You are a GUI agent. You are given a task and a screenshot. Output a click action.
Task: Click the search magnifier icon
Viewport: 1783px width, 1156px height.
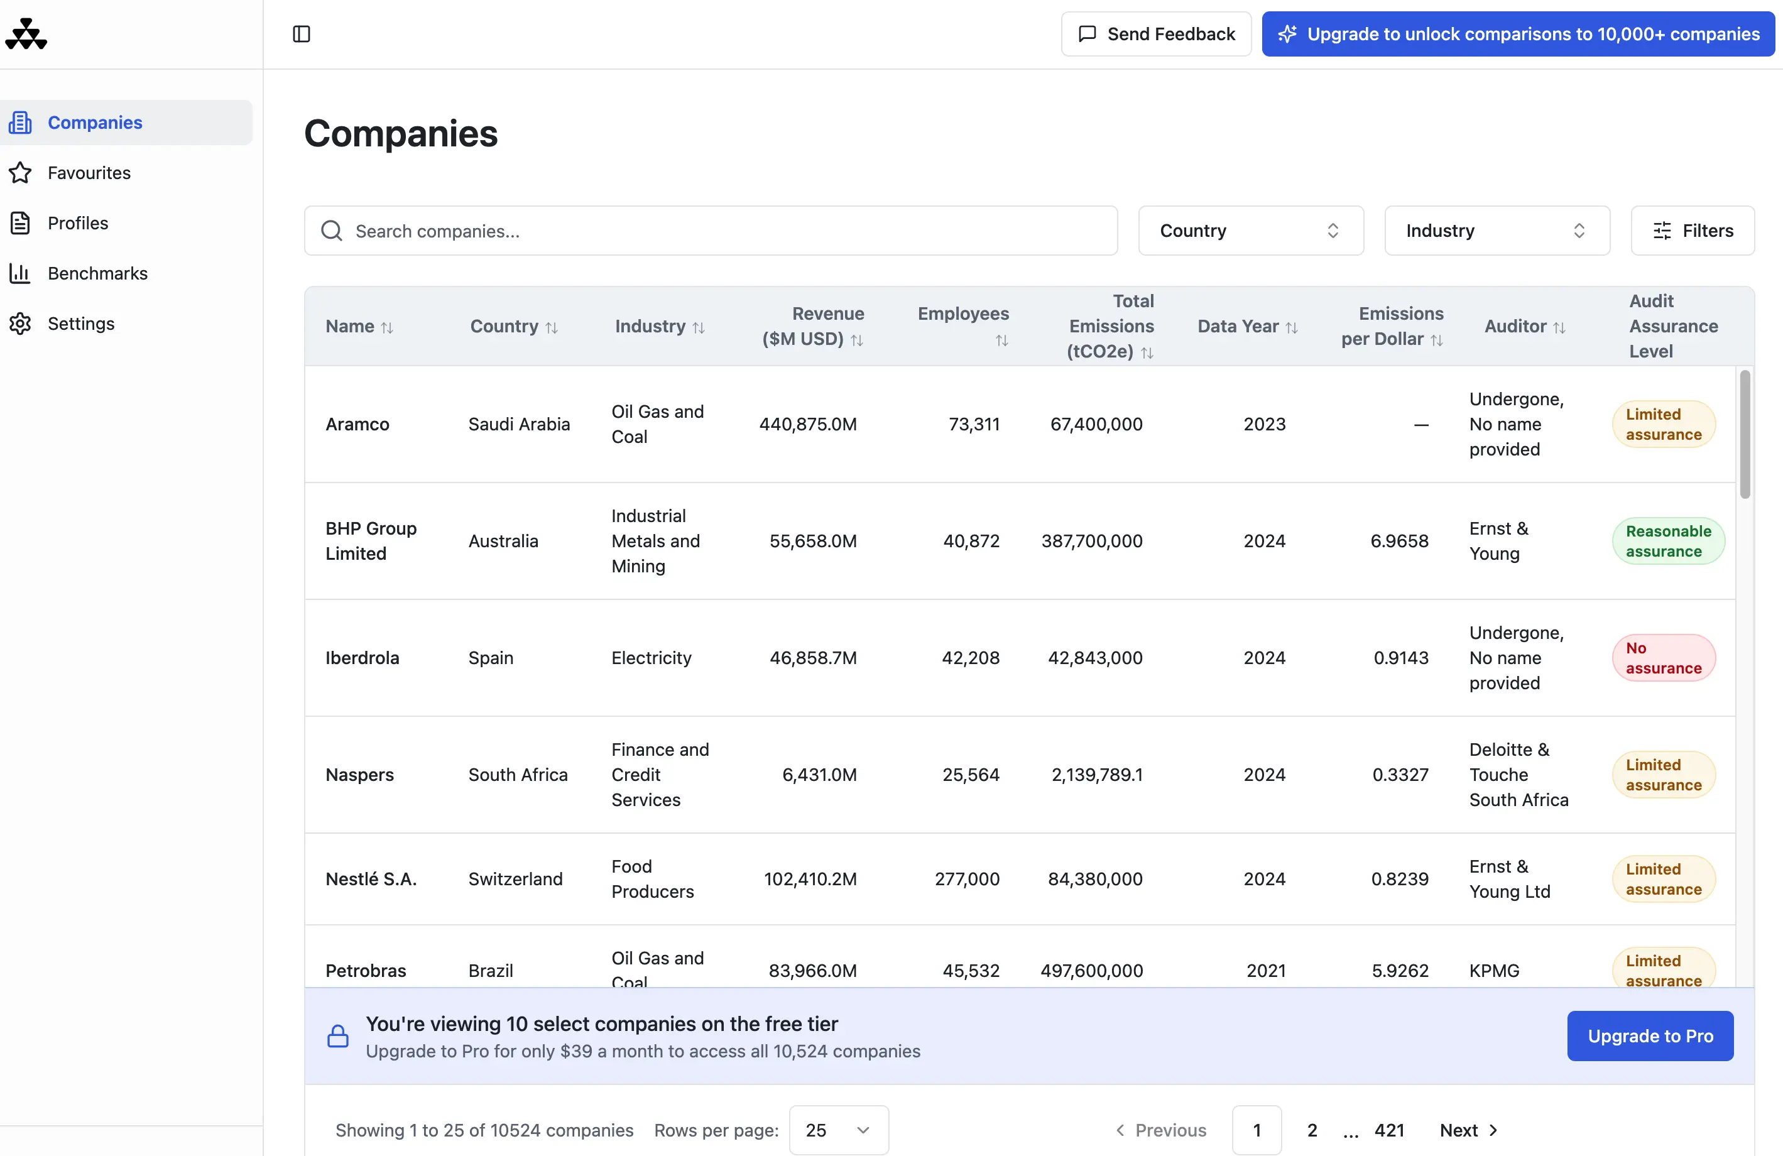click(x=332, y=231)
